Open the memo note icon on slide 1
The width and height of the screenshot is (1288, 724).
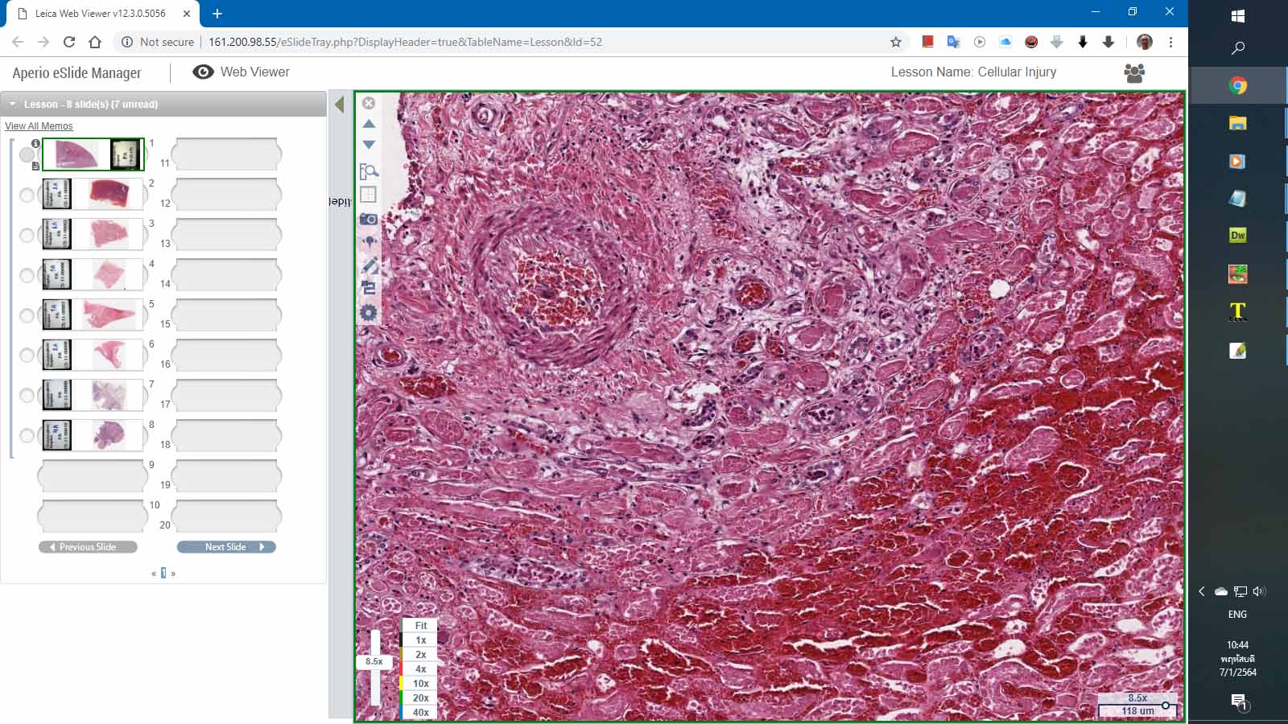pyautogui.click(x=35, y=167)
